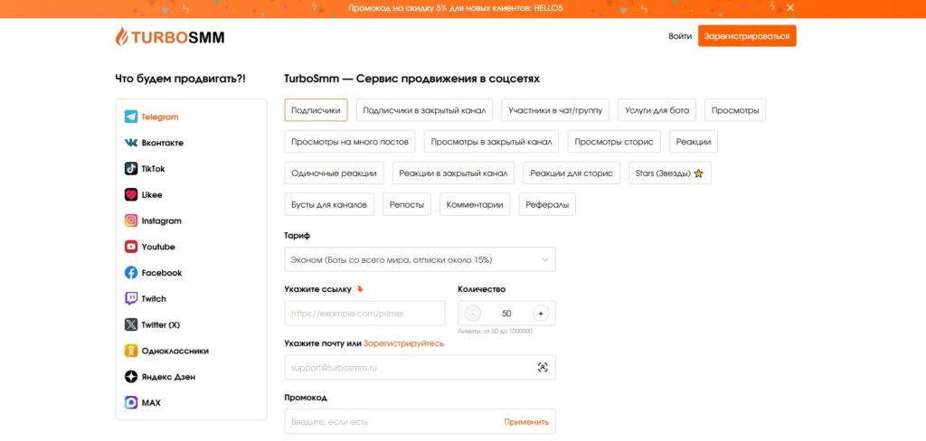Open Youtube in the sidebar list
Screen dimensions: 926x441
click(x=158, y=247)
